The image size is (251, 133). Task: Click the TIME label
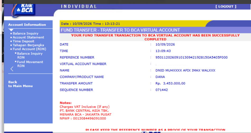click(64, 51)
